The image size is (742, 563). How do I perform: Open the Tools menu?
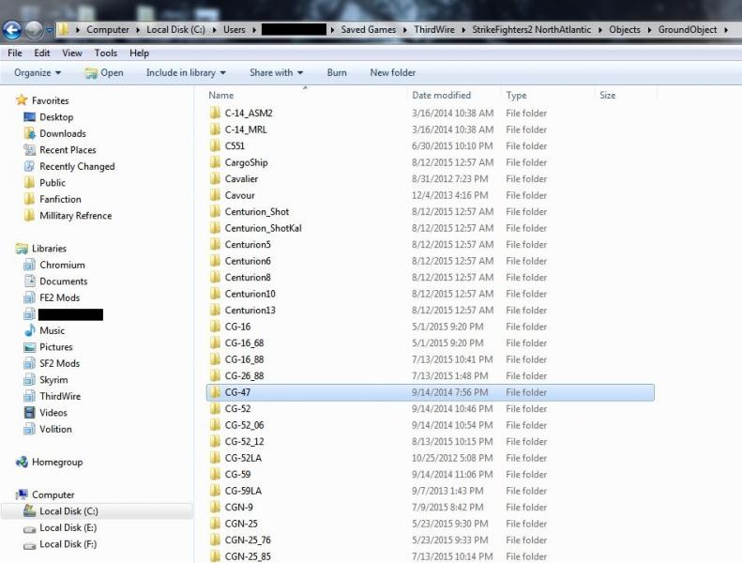pos(105,53)
